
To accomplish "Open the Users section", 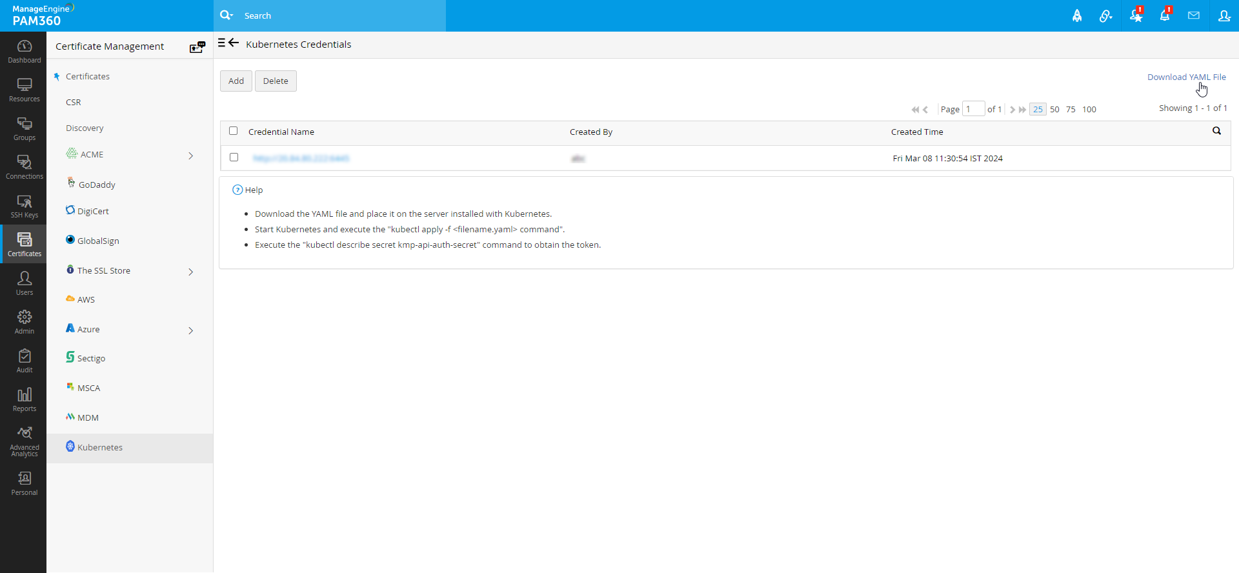I will (x=24, y=283).
